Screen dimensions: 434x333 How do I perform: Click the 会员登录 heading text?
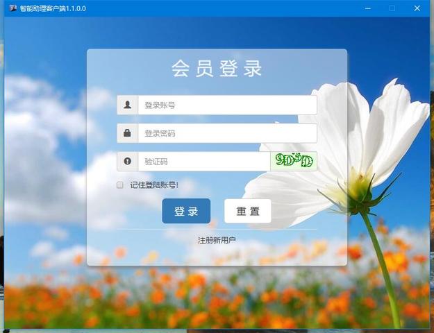(x=217, y=69)
